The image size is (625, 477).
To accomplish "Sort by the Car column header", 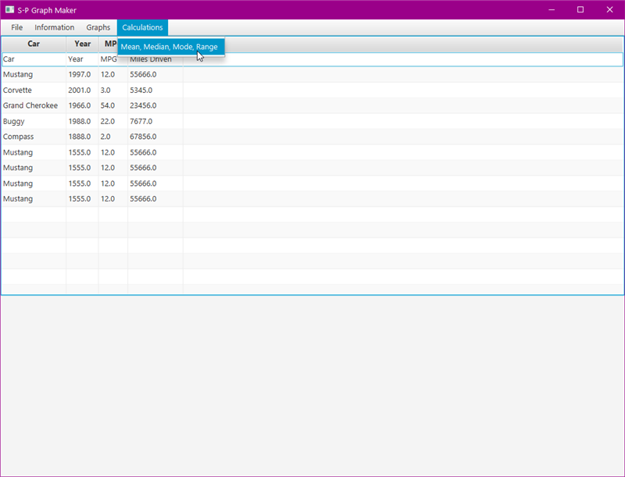I will coord(34,44).
